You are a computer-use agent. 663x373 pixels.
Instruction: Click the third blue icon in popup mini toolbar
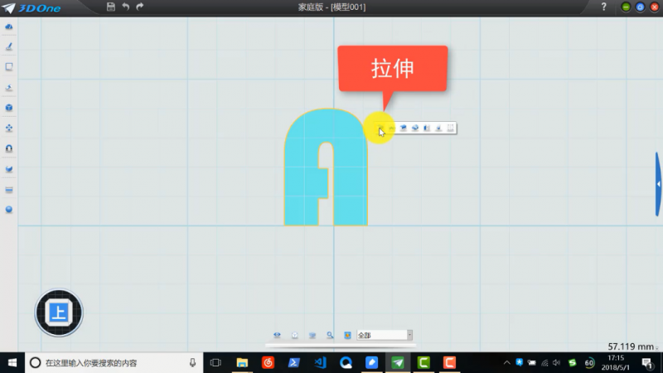point(404,128)
